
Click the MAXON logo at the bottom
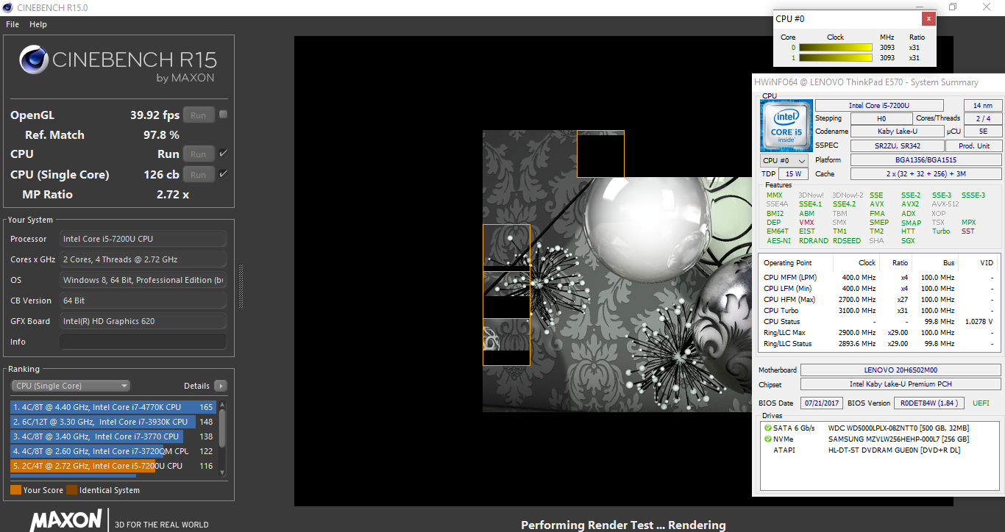65,520
